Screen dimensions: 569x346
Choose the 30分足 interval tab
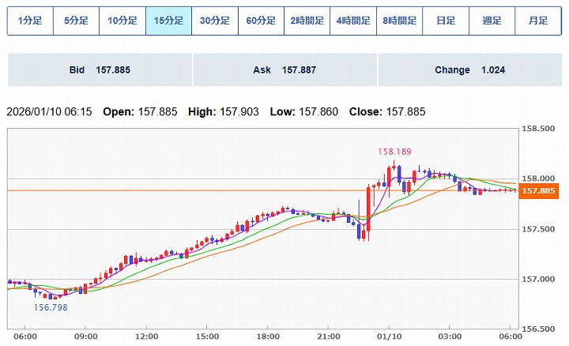[215, 21]
